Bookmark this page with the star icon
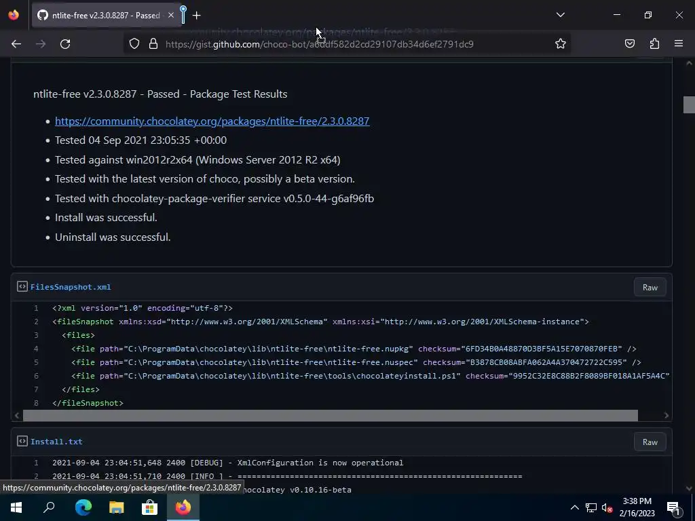The height and width of the screenshot is (521, 695). [560, 43]
